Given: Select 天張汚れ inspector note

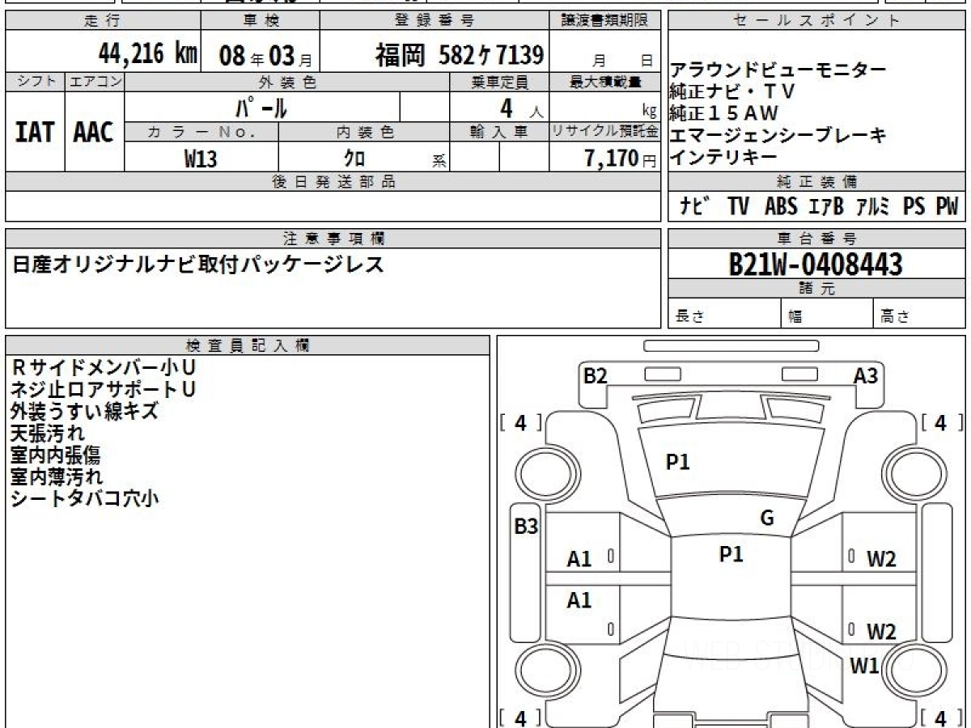Looking at the screenshot, I should coord(48,433).
